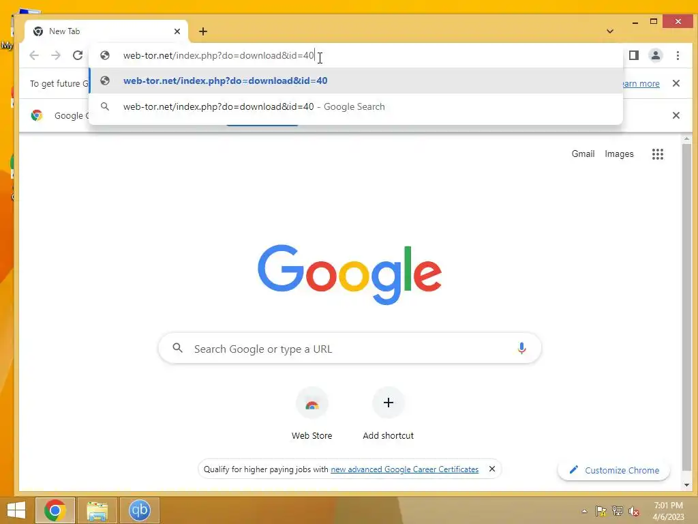698x524 pixels.
Task: Reload the page with the refresh icon
Action: coord(78,55)
